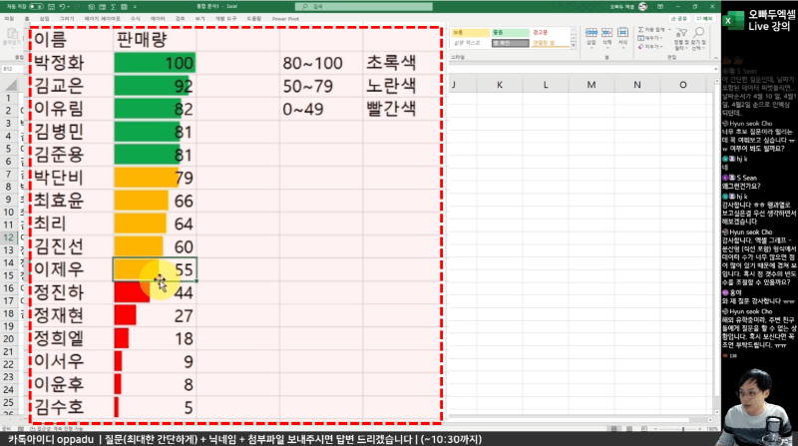Apply the 경고문 red text cell style
Image resolution: width=798 pixels, height=446 pixels.
coord(550,33)
